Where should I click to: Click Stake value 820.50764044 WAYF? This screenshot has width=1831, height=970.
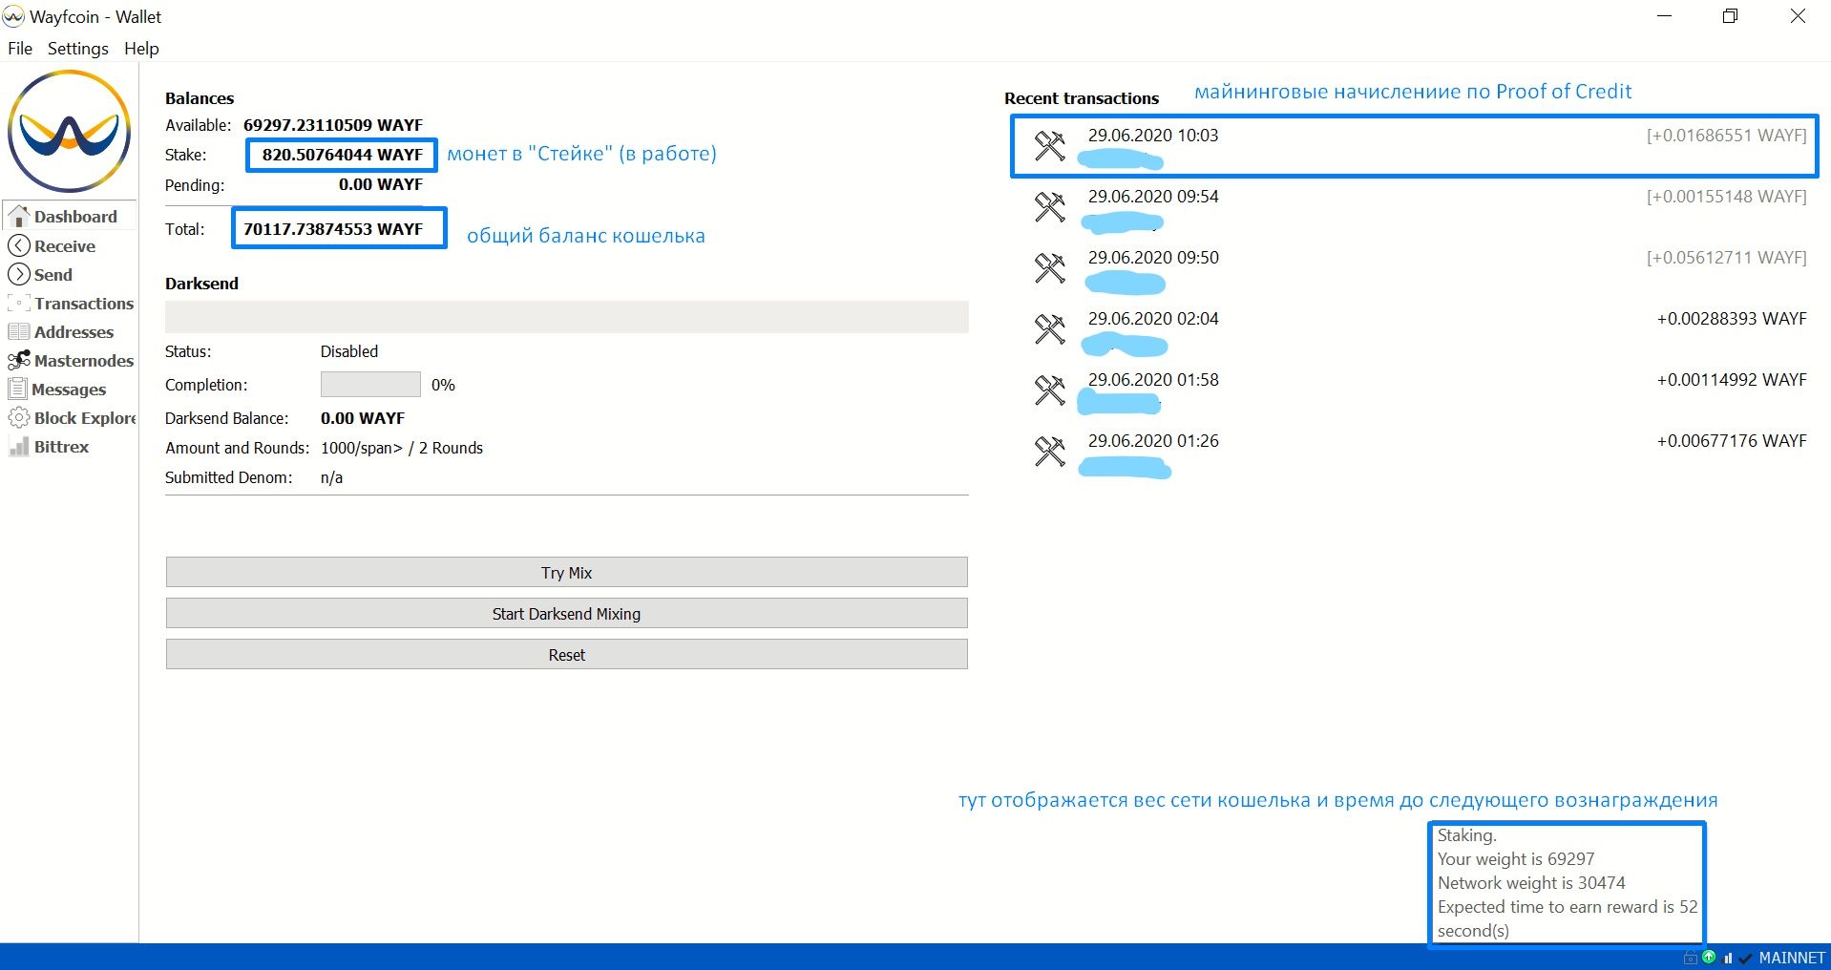[x=343, y=155]
